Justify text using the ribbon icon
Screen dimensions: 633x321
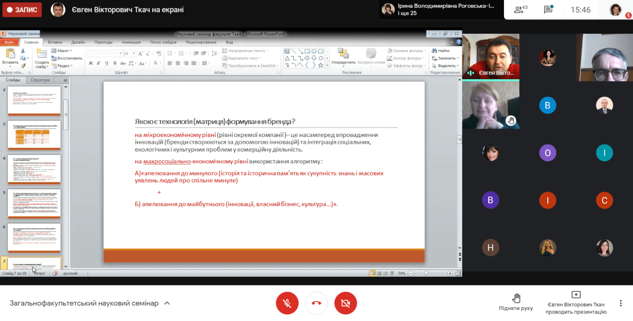pos(194,63)
